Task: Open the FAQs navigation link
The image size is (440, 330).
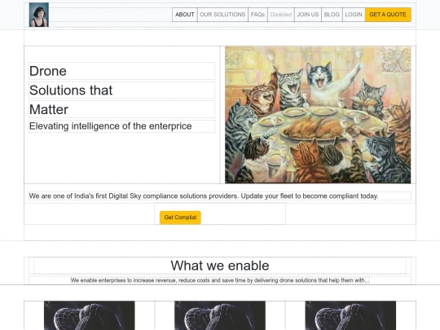Action: [257, 15]
